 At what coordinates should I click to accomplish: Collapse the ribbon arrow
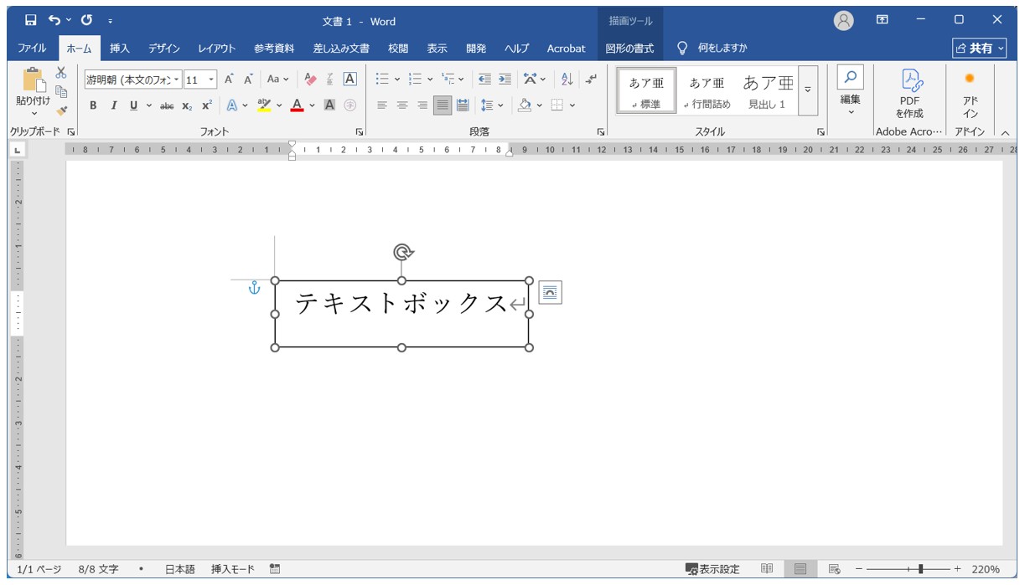(x=1005, y=132)
